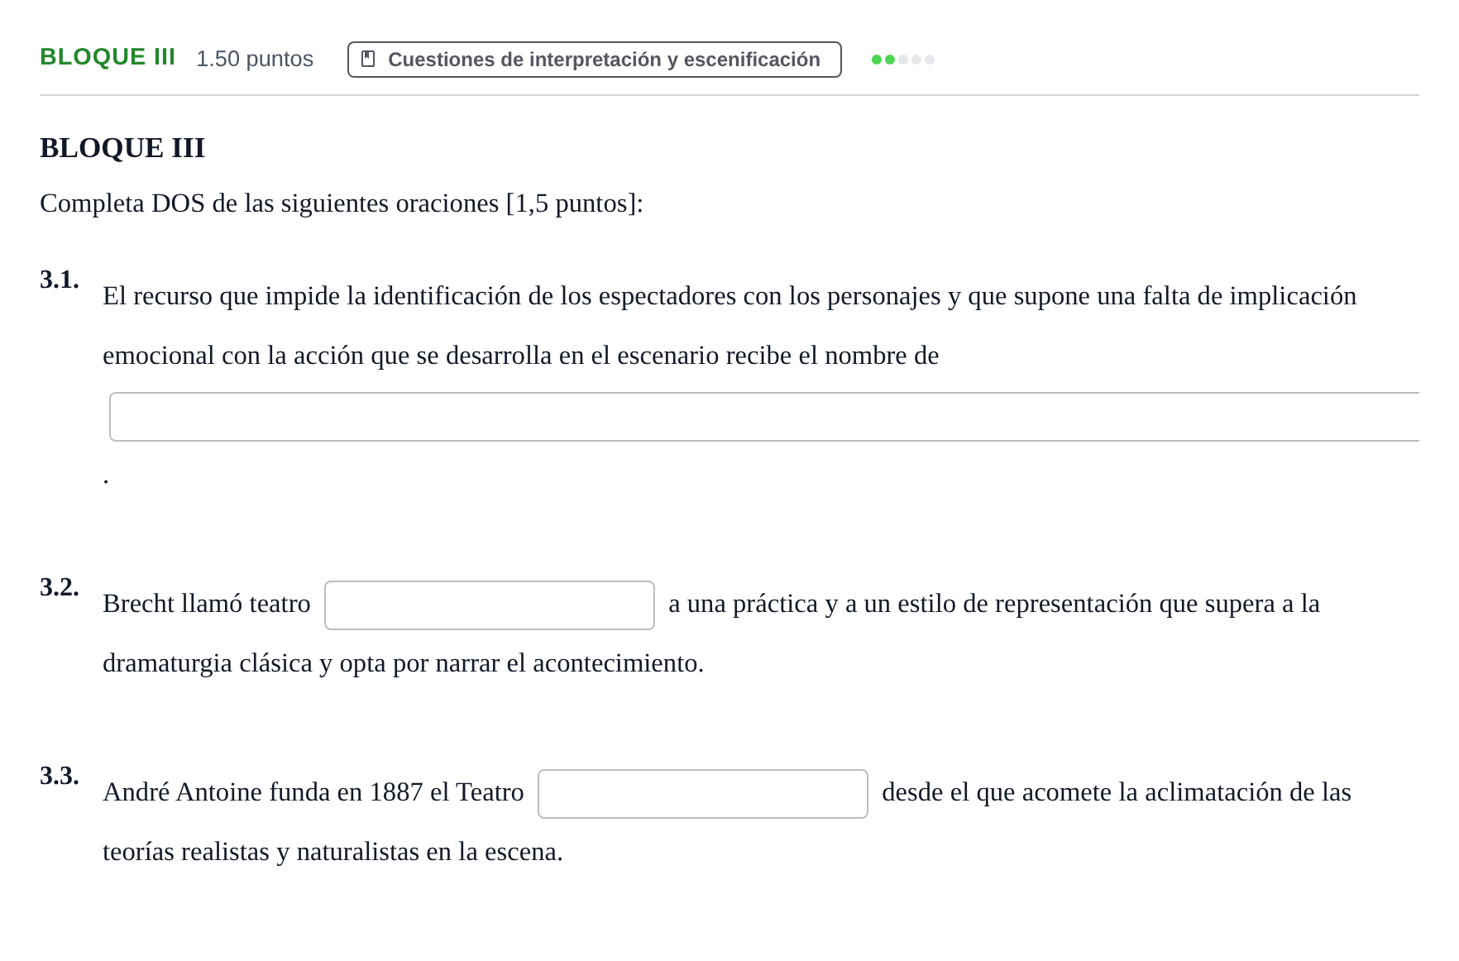Click the green difficulty dots indicator
Screen dimensions: 1459x961
click(903, 60)
